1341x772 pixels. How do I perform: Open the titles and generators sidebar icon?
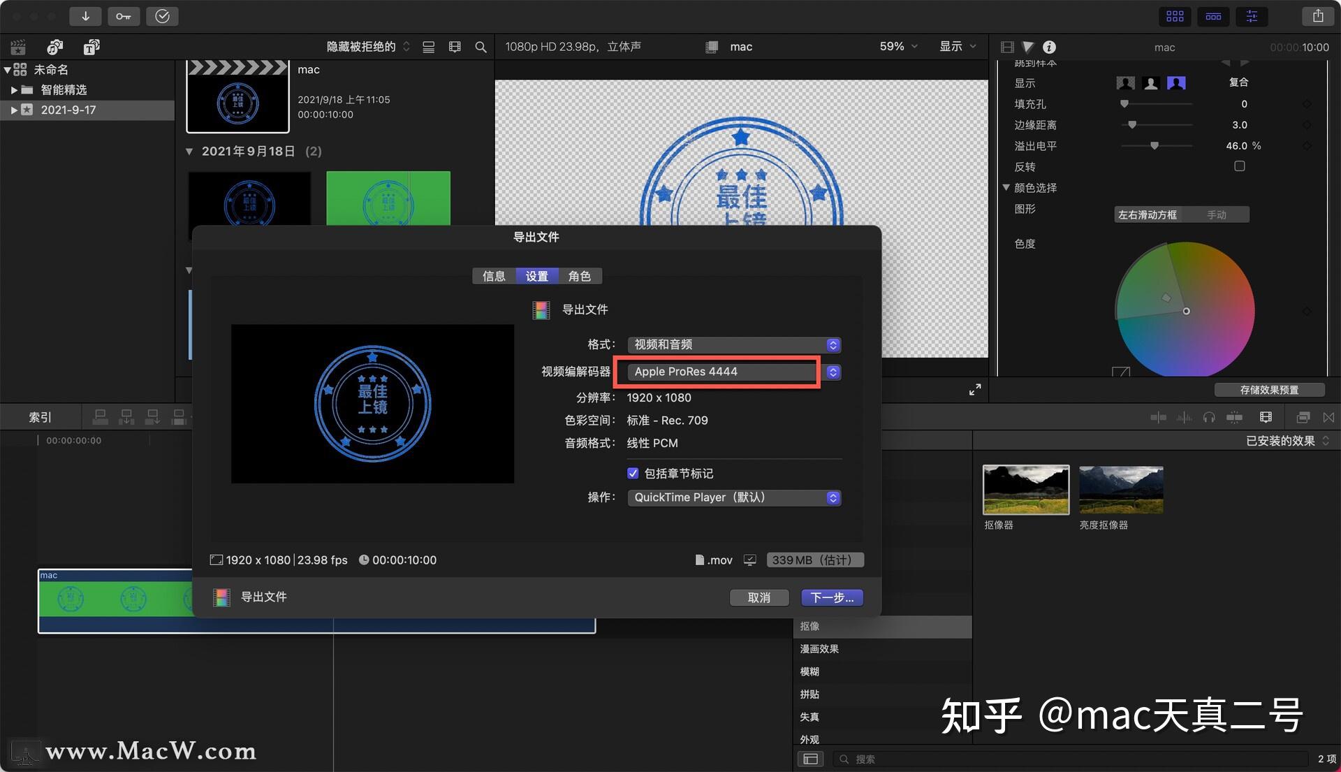(91, 47)
